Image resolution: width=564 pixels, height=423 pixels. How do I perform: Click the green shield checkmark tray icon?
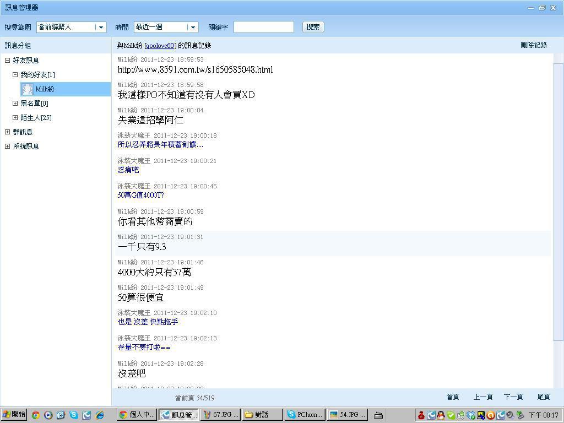click(x=451, y=415)
